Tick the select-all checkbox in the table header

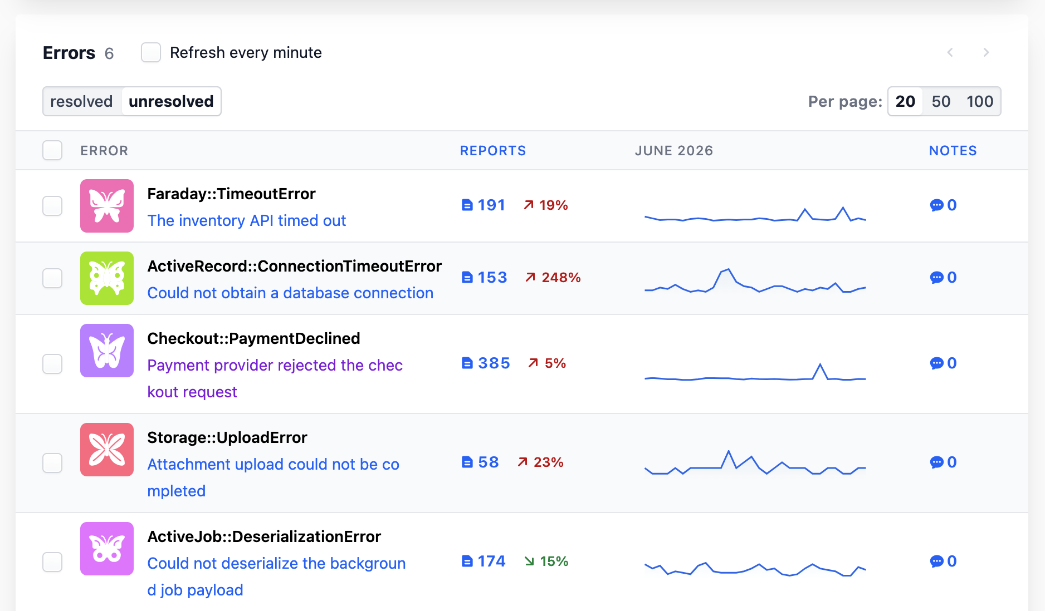[x=52, y=150]
